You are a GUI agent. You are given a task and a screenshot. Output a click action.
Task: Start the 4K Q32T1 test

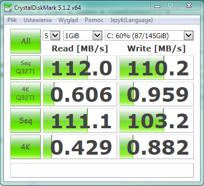point(25,94)
